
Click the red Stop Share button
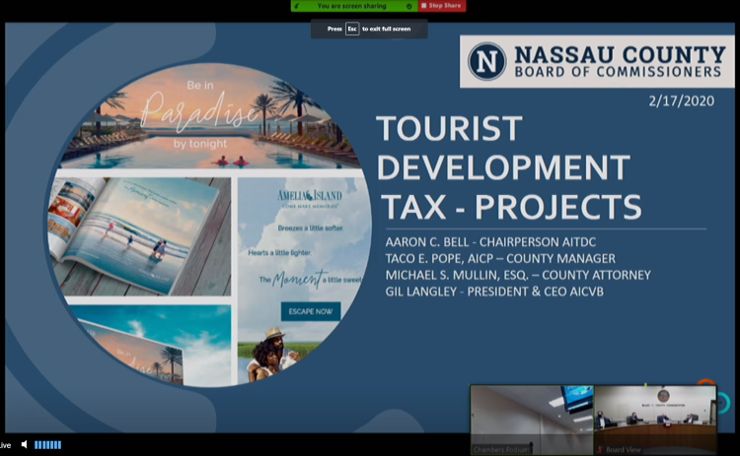(x=442, y=6)
